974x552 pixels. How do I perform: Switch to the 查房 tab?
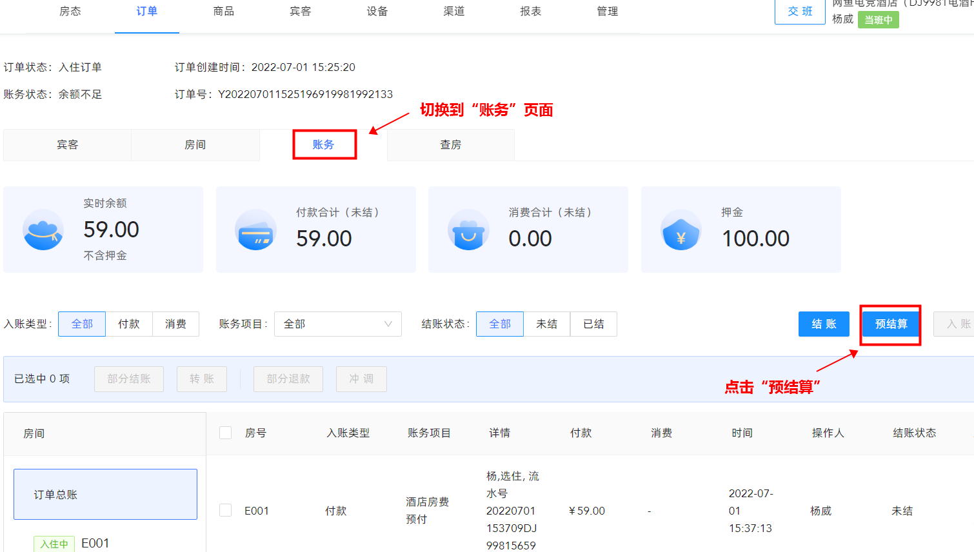coord(451,144)
